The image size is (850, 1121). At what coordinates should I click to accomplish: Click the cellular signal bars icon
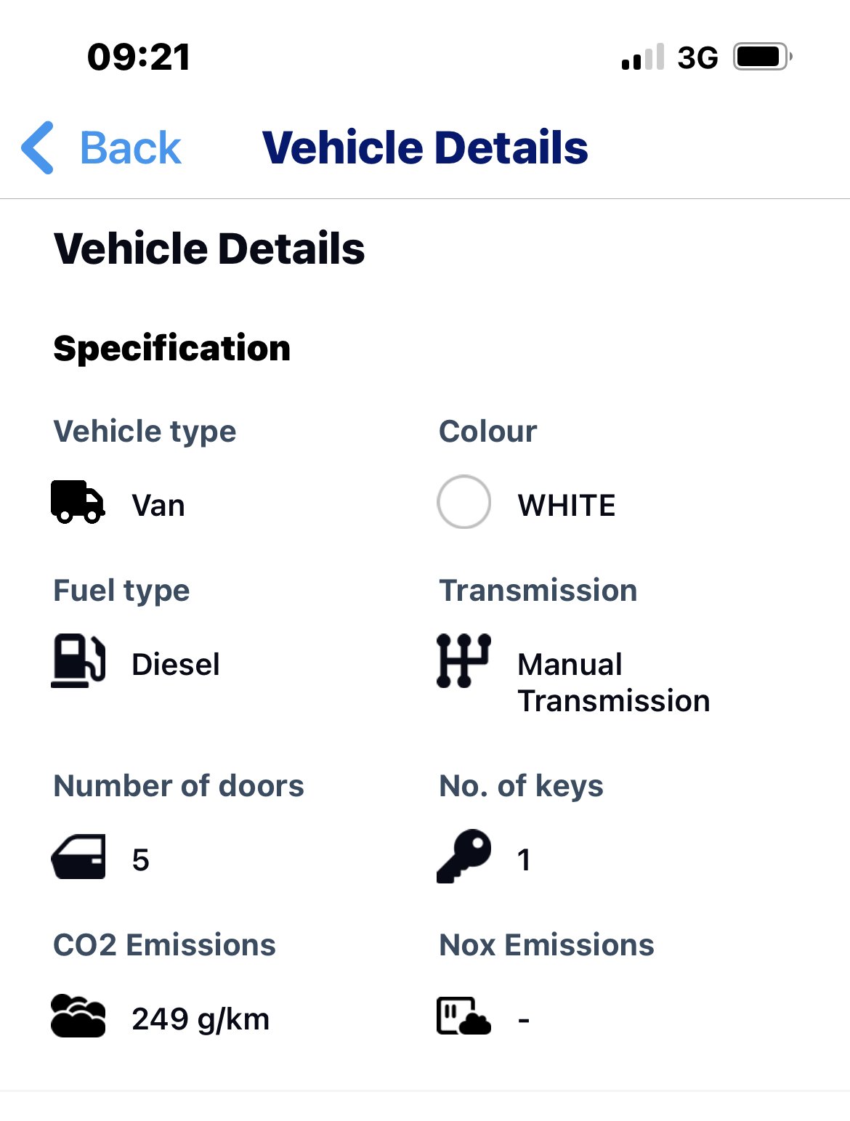click(x=643, y=57)
